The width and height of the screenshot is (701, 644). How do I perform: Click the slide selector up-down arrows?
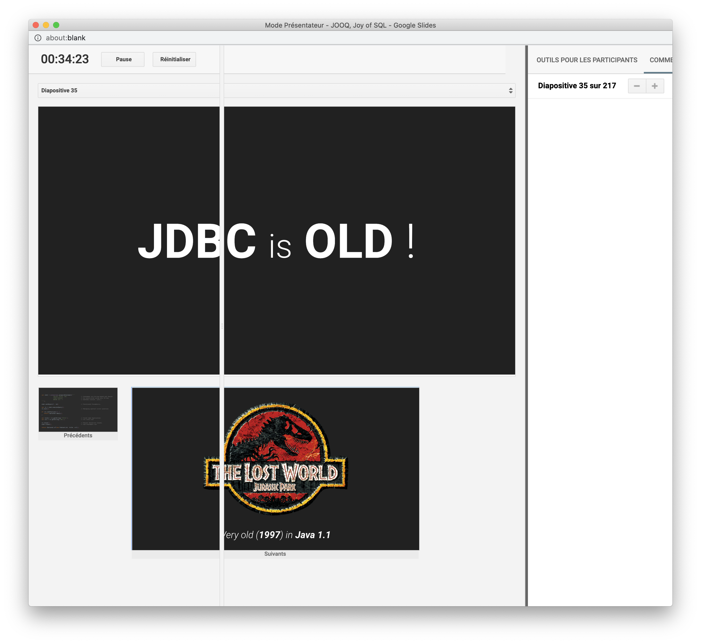tap(510, 91)
